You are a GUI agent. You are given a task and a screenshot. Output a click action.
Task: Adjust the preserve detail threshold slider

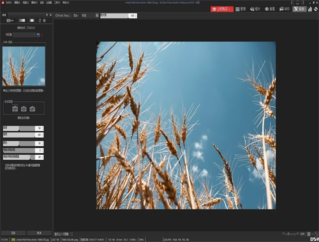tap(19, 157)
